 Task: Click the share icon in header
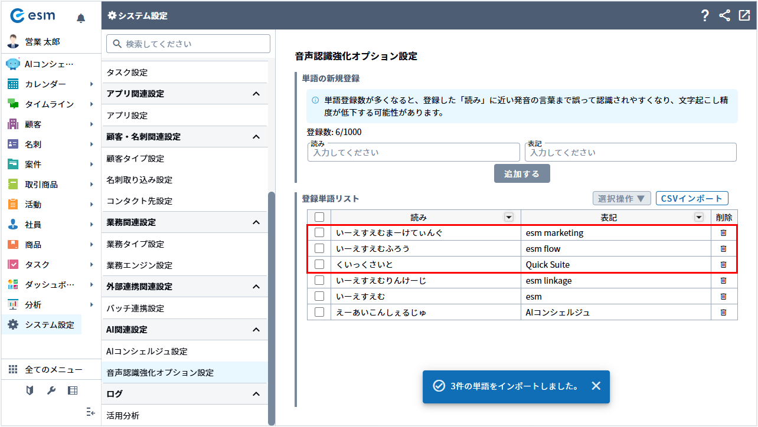click(x=724, y=16)
